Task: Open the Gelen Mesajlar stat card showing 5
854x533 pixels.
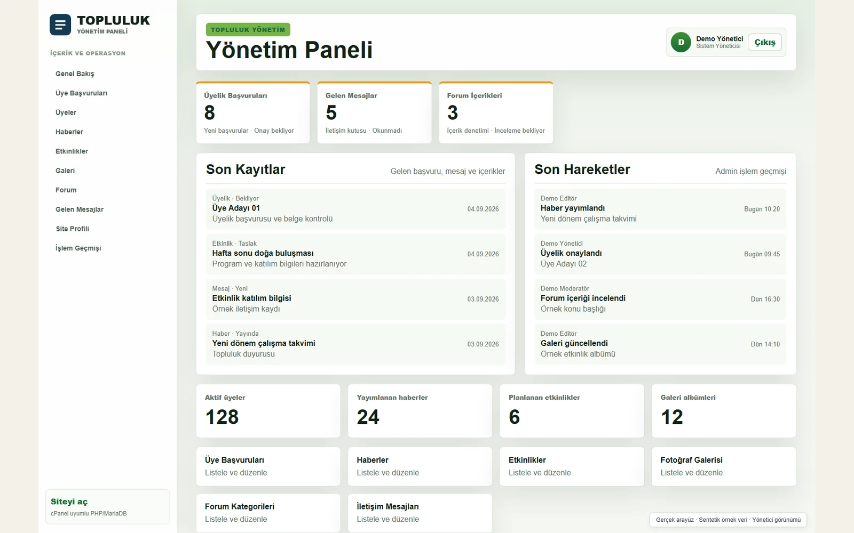Action: 374,112
